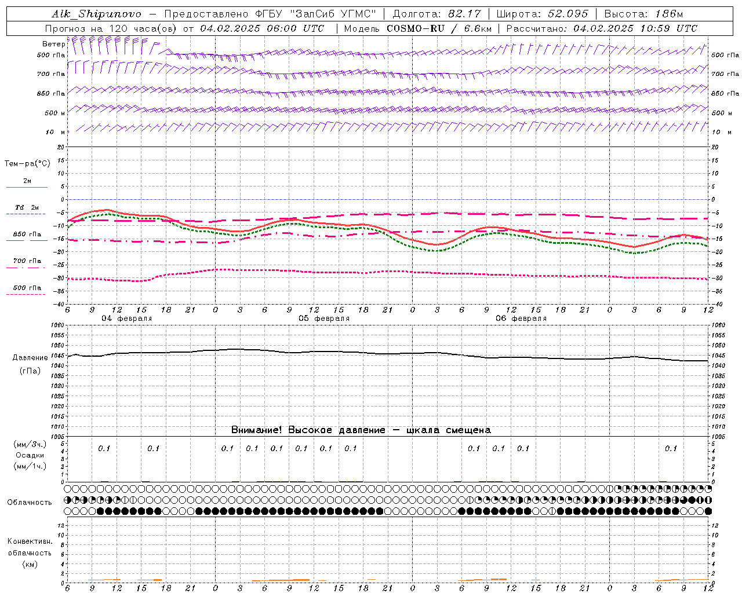This screenshot has width=742, height=593.
Task: Click the '05 февраля' date label
Action: click(324, 319)
